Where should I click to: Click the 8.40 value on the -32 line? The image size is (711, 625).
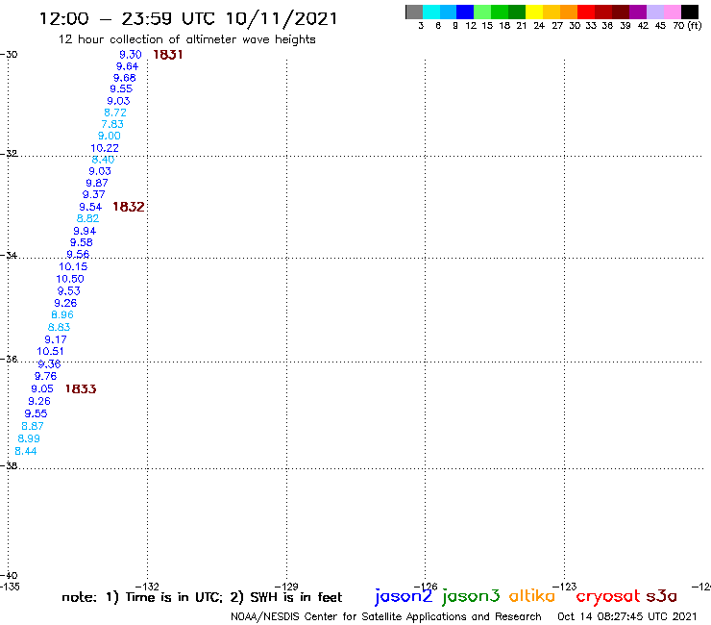point(103,160)
